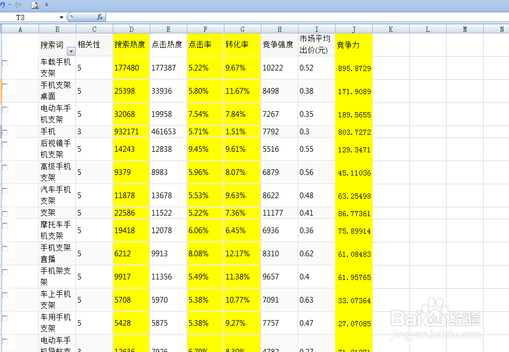Select click rate cell 9.45%
The image size is (509, 352).
[x=205, y=149]
